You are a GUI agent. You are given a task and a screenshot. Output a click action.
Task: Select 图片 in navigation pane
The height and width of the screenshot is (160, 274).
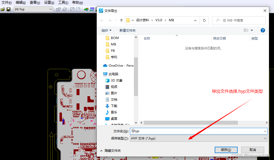111,93
